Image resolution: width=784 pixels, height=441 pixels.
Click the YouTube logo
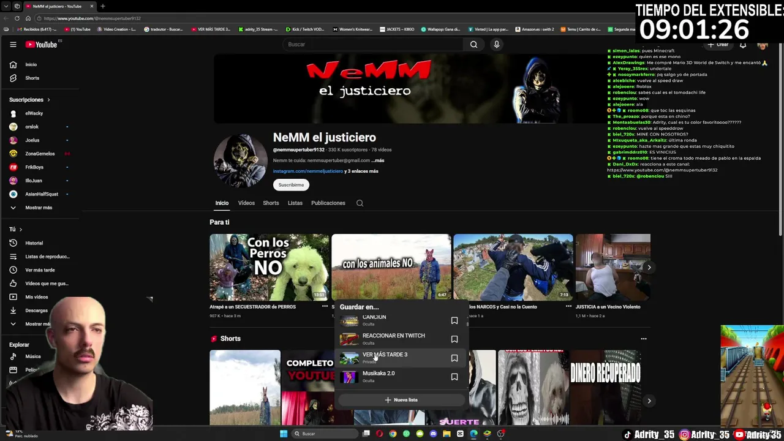41,44
